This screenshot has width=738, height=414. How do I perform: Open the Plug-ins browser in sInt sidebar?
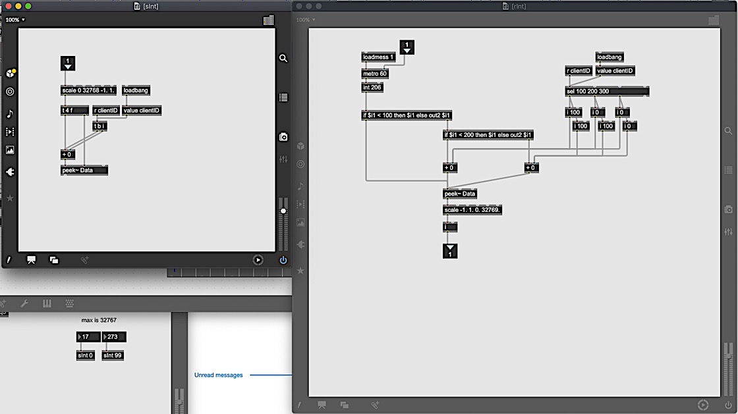click(10, 172)
